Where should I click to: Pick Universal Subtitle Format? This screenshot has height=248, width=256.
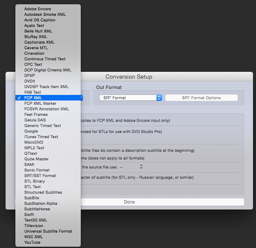click(x=48, y=231)
